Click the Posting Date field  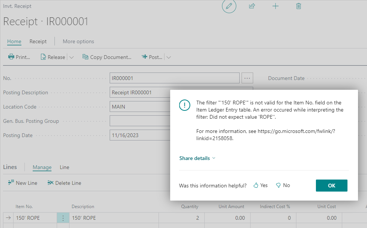pyautogui.click(x=140, y=135)
